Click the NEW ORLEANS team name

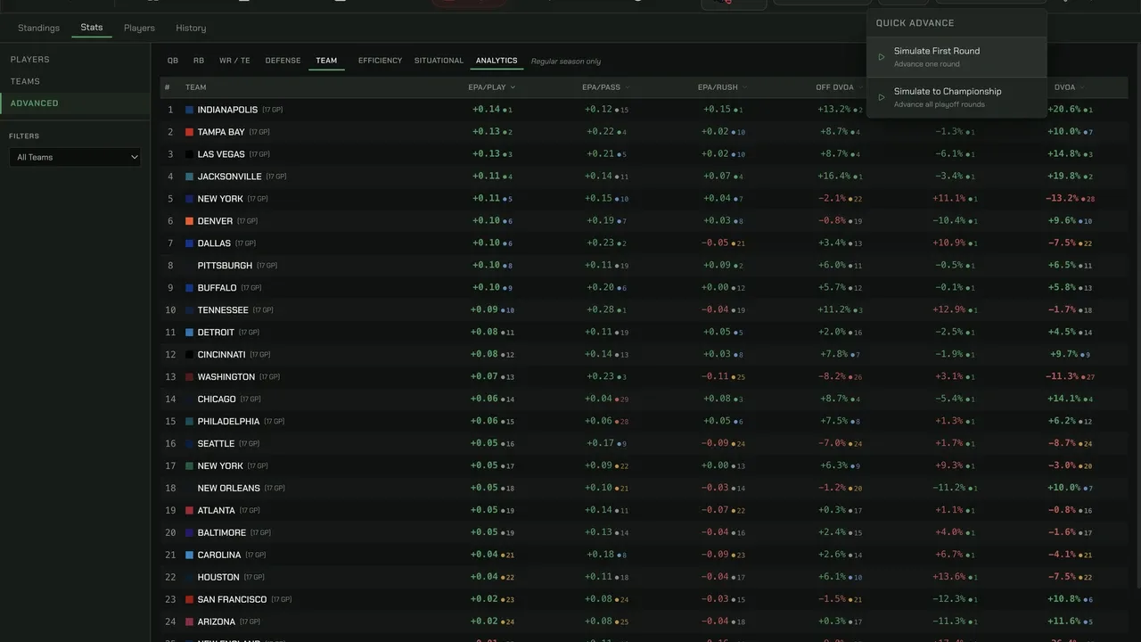point(229,489)
